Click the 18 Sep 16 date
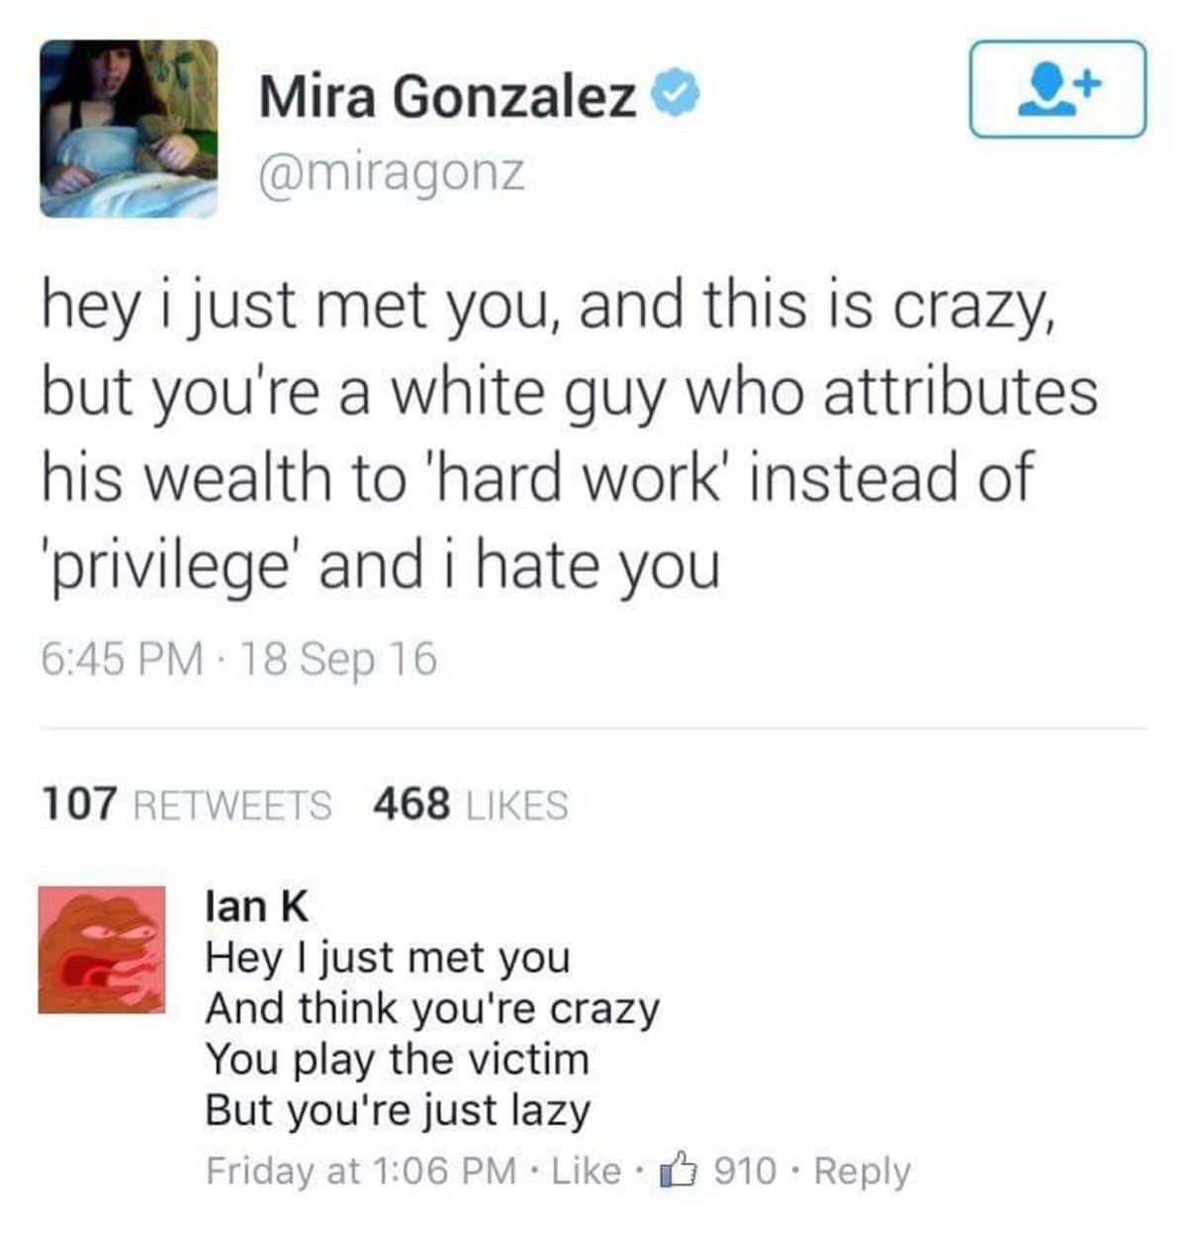Viewport: 1187px width, 1238px height. pyautogui.click(x=340, y=659)
